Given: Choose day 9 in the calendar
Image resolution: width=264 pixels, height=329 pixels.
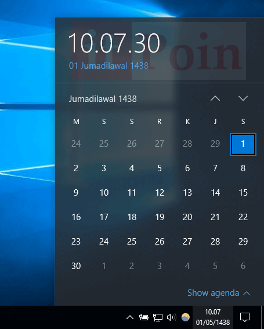Looking at the screenshot, I should tap(76, 193).
